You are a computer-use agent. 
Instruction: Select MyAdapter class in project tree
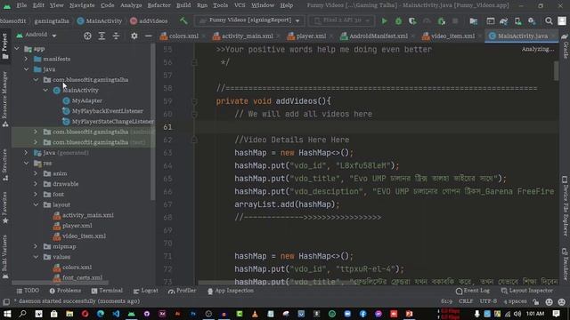pos(86,100)
